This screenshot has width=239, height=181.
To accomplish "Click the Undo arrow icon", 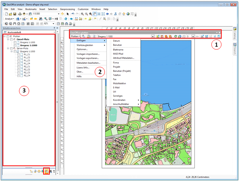I will pyautogui.click(x=73, y=14).
